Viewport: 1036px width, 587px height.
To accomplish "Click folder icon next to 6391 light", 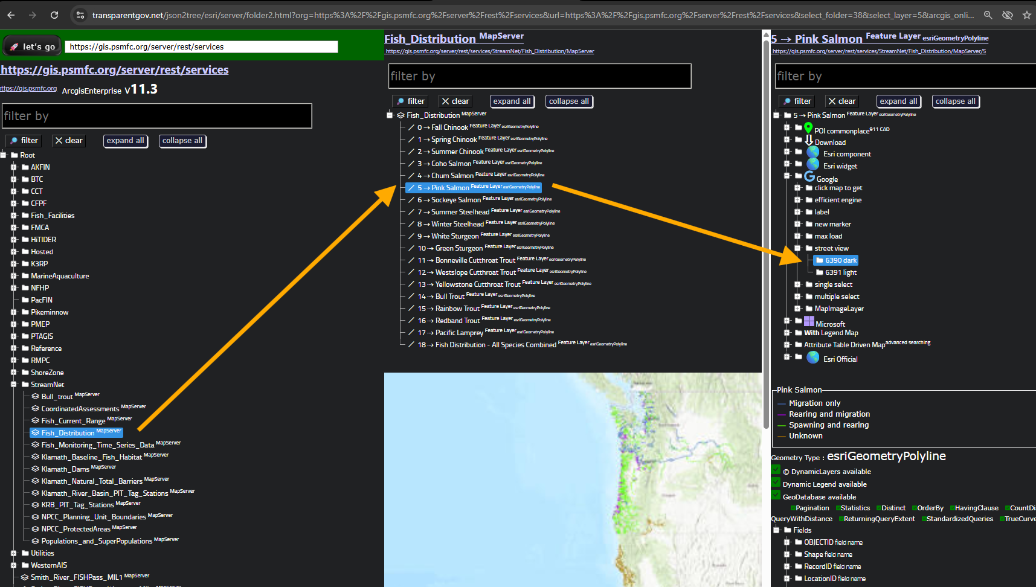I will pos(820,272).
